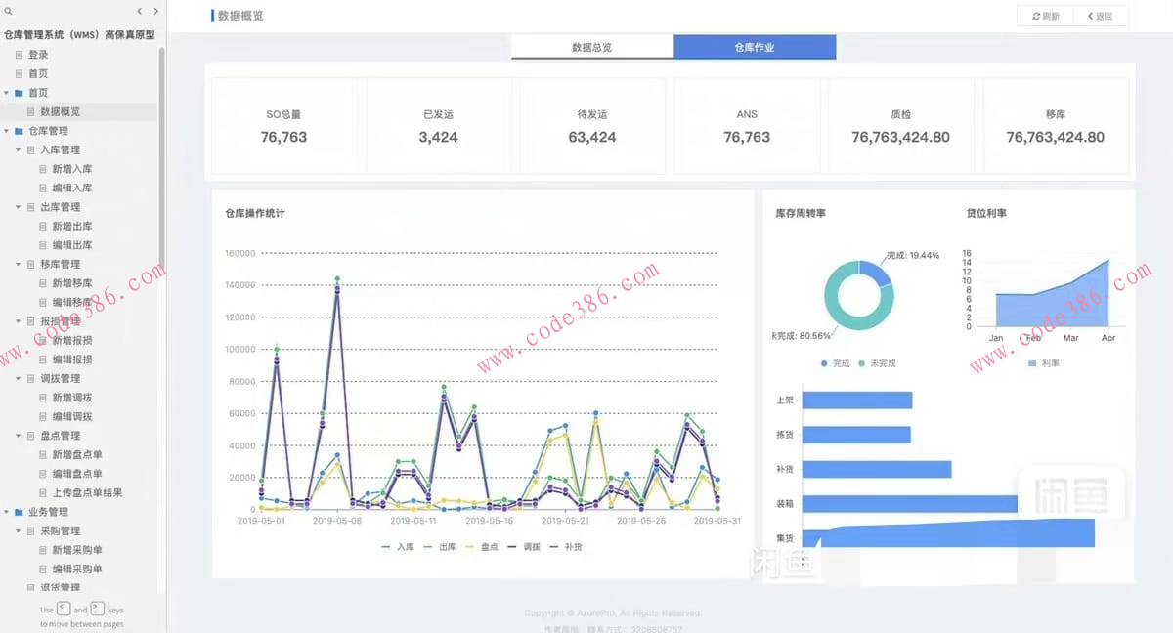This screenshot has height=633, width=1173.
Task: Collapse the 出库管理 tree arrow
Action: (x=18, y=207)
